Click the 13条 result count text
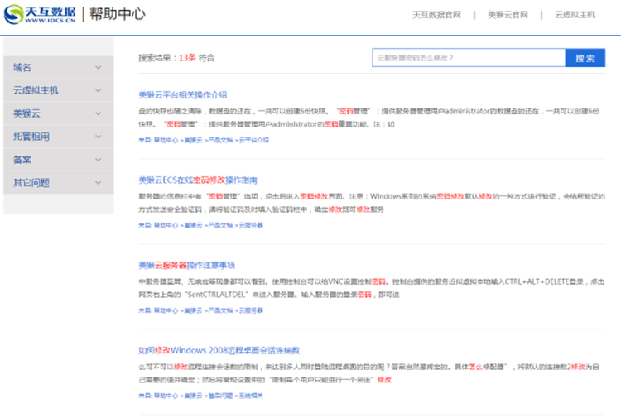This screenshot has width=621, height=418. point(187,58)
